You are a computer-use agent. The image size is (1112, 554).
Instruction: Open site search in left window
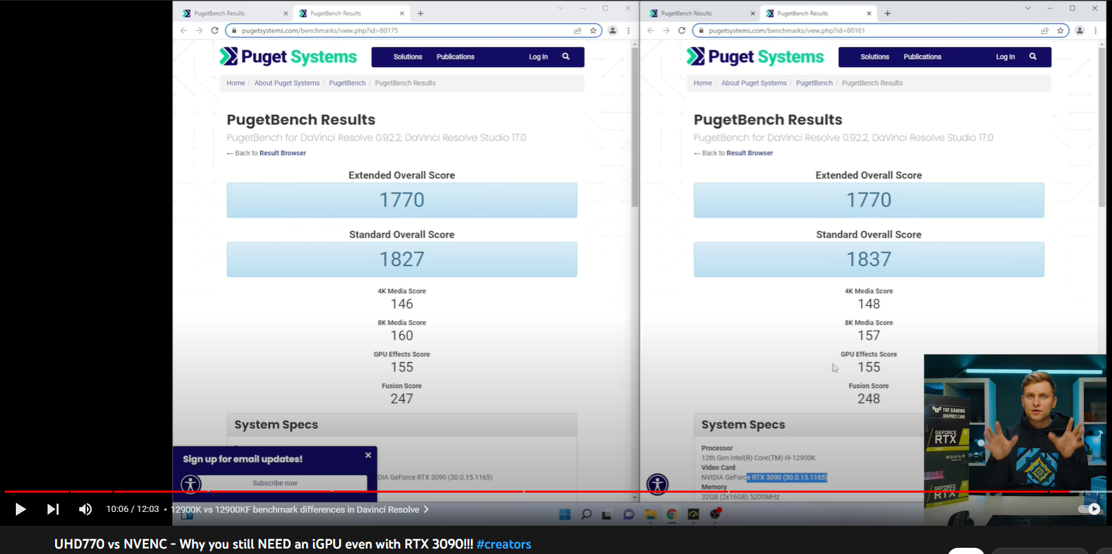(x=566, y=57)
